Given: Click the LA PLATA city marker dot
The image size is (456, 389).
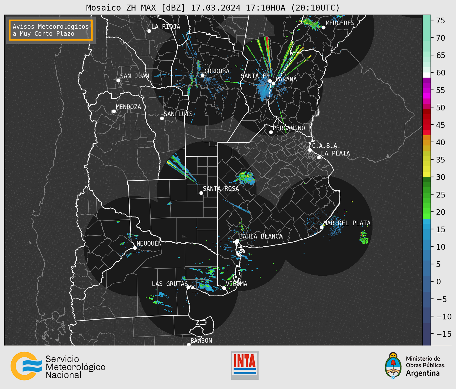Looking at the screenshot, I should [x=319, y=157].
